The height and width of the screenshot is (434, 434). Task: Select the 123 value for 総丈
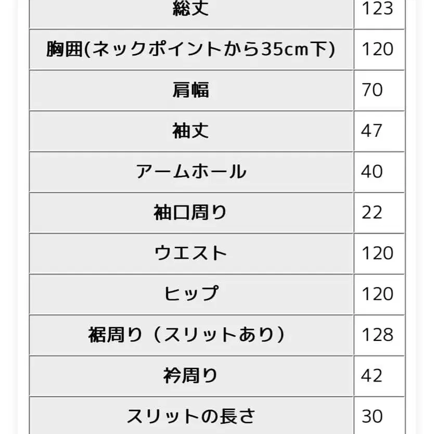(377, 8)
